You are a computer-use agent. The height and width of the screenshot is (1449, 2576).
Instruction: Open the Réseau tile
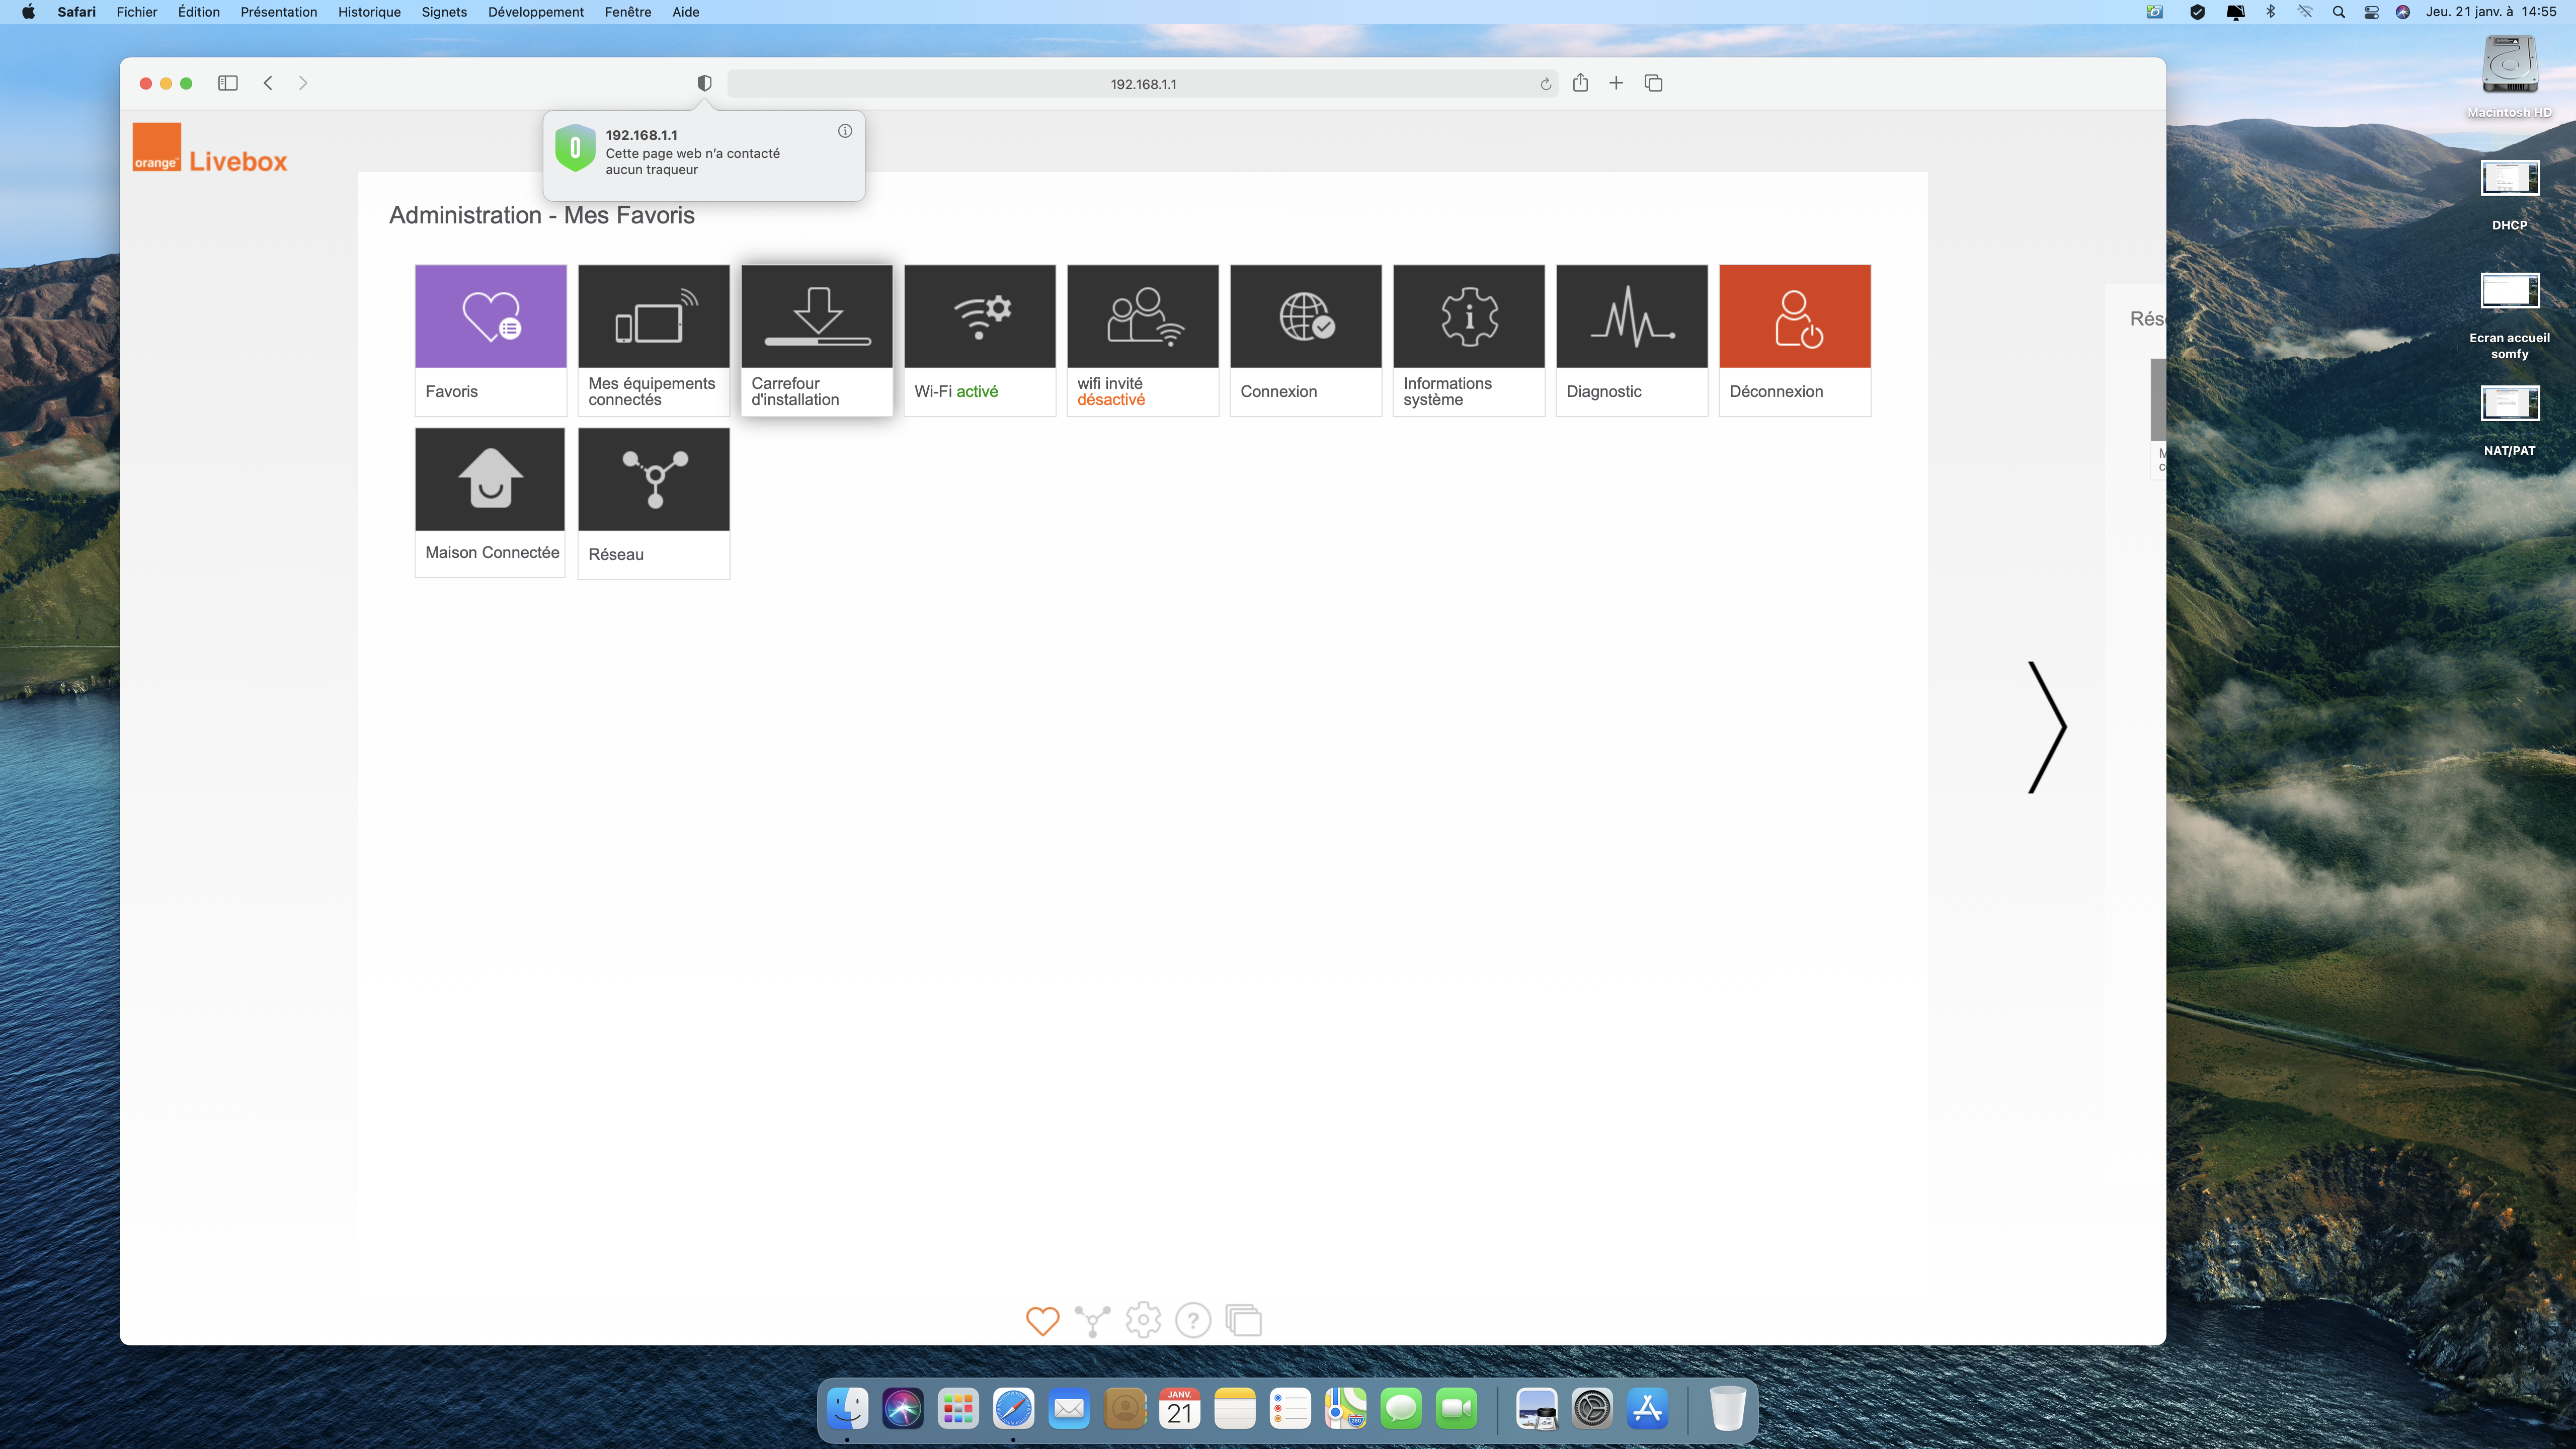(653, 503)
